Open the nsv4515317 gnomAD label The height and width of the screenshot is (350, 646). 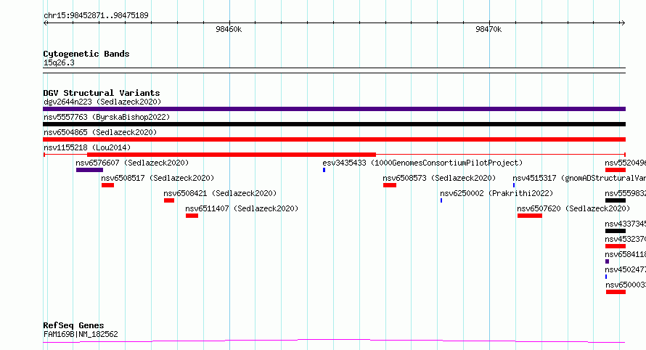pos(579,178)
